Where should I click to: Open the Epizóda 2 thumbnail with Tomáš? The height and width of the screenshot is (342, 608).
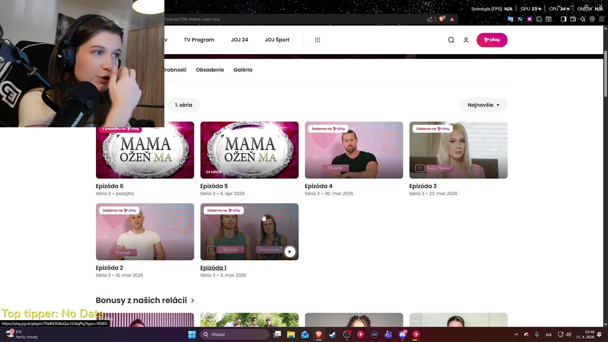point(145,232)
